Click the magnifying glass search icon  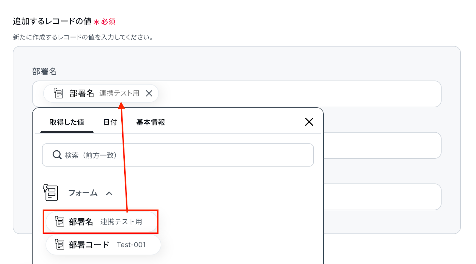pos(57,155)
